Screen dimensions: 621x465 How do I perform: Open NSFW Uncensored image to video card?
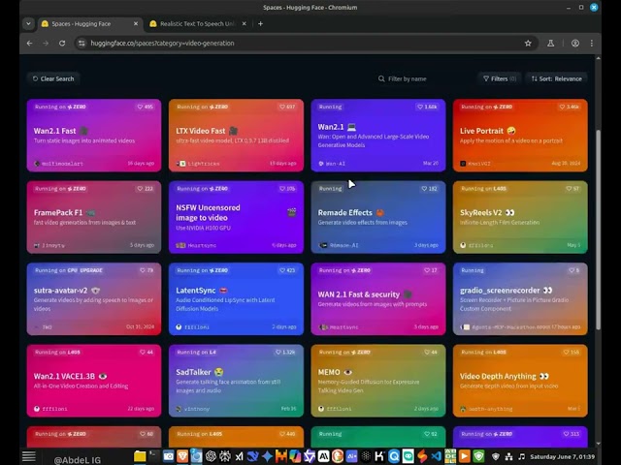pyautogui.click(x=236, y=217)
